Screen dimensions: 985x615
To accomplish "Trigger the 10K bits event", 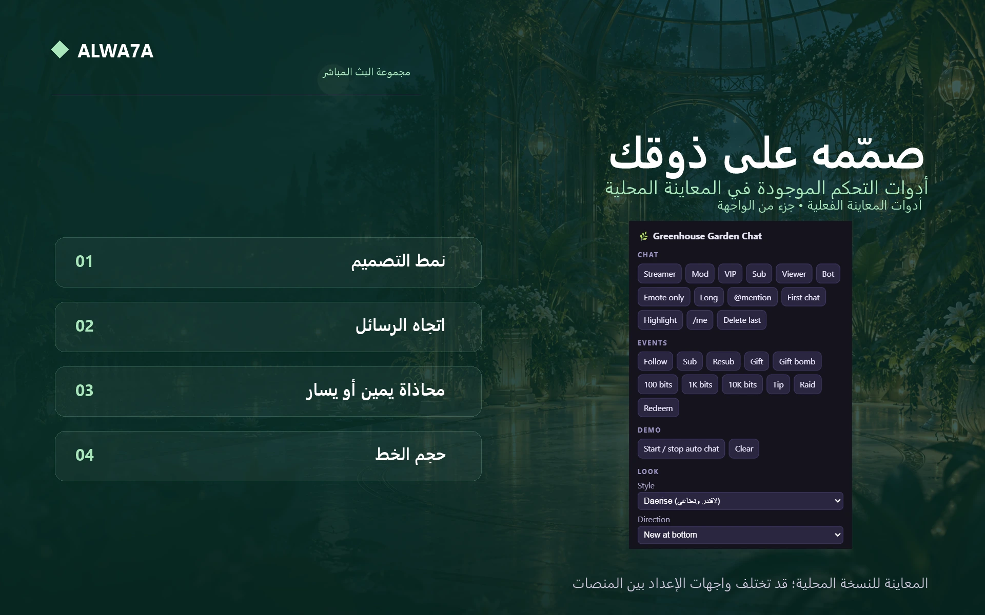I will (742, 384).
